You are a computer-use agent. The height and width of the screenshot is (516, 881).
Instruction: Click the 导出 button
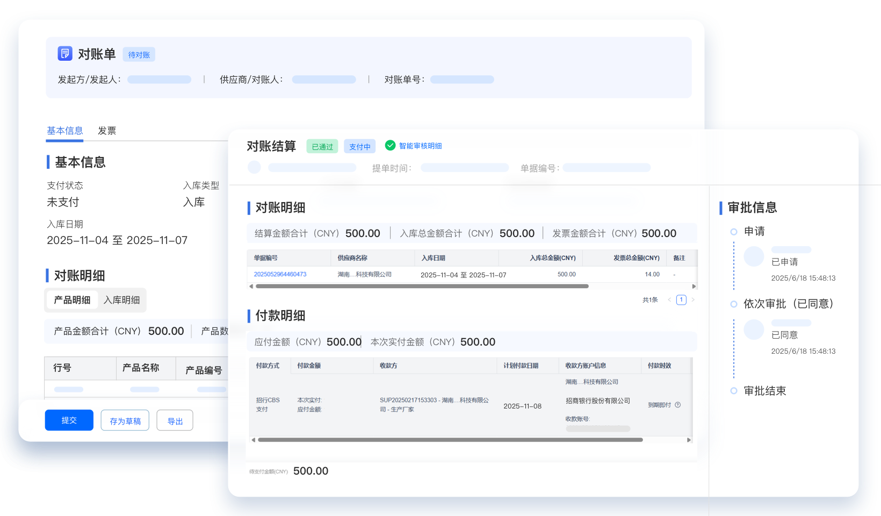pyautogui.click(x=175, y=420)
